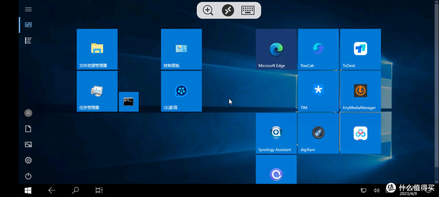
Task: Open the 控制面板 tile
Action: 181,49
